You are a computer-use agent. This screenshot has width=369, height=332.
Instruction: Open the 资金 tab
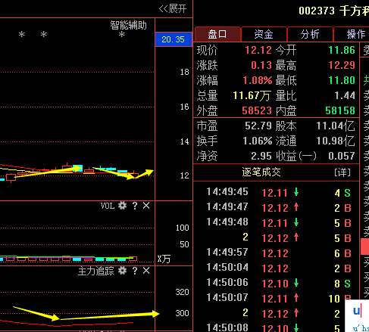coord(264,34)
